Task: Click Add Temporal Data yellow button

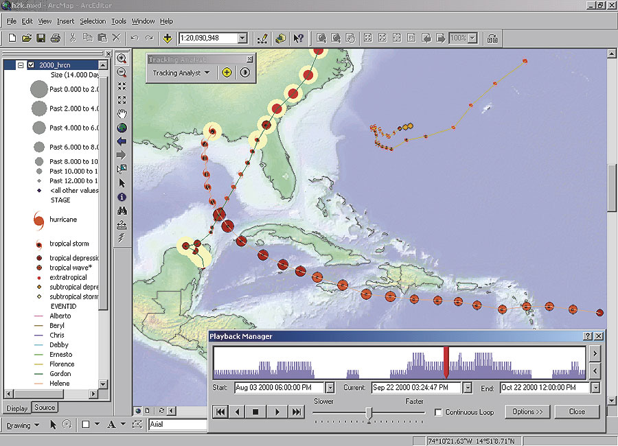Action: 227,73
